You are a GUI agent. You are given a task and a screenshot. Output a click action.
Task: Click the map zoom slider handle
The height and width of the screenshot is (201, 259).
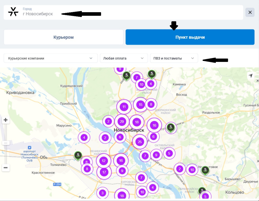pyautogui.click(x=6, y=143)
